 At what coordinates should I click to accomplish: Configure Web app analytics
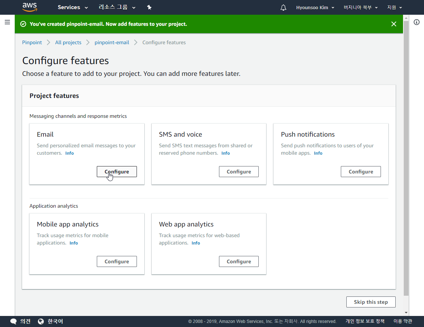click(x=239, y=261)
